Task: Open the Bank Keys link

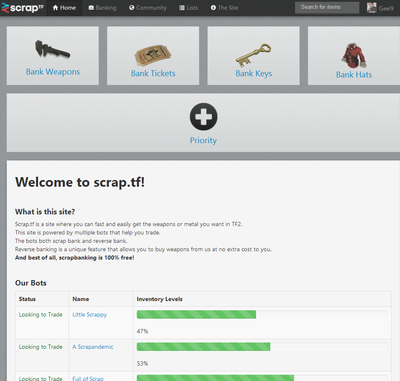Action: tap(254, 74)
